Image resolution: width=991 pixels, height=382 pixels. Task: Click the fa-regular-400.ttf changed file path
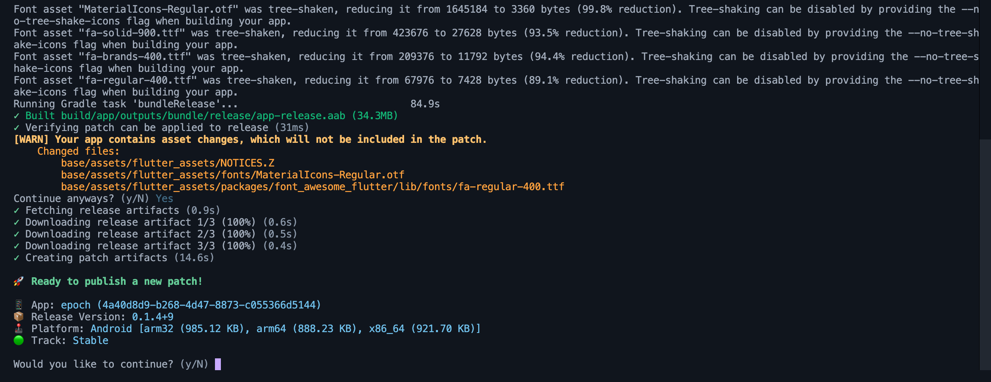pyautogui.click(x=312, y=187)
